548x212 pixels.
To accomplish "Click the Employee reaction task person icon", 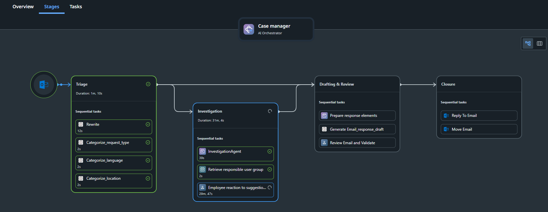I will click(x=203, y=187).
